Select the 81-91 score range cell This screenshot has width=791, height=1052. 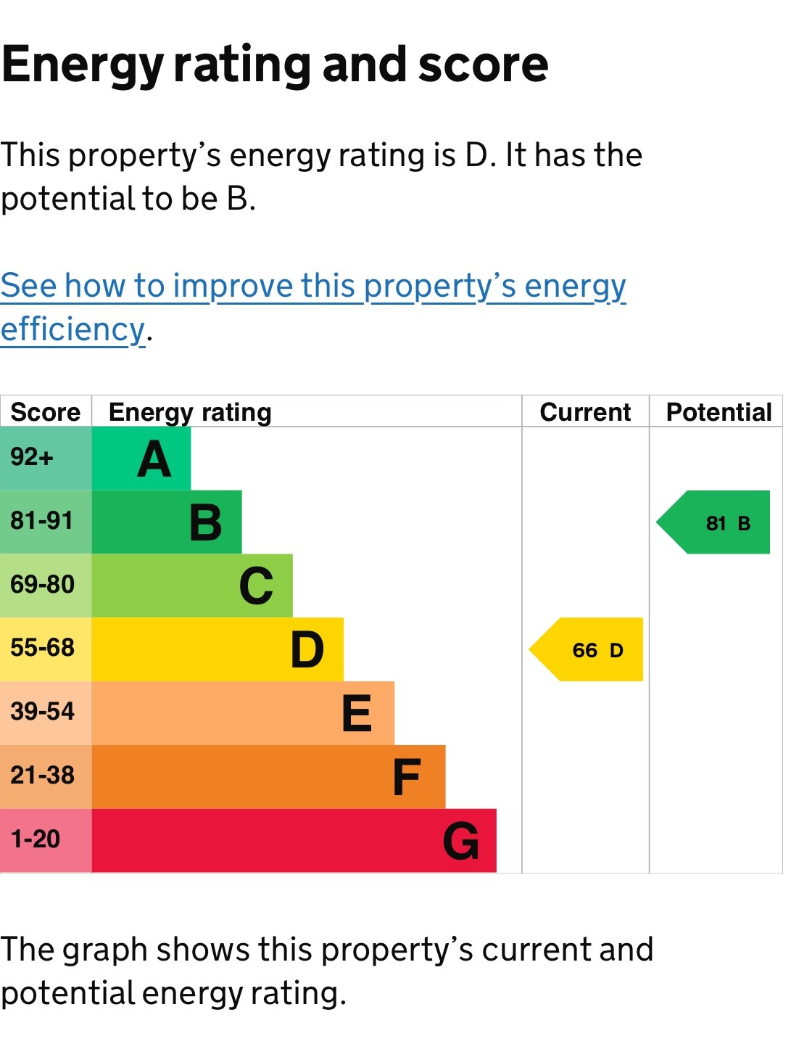46,522
